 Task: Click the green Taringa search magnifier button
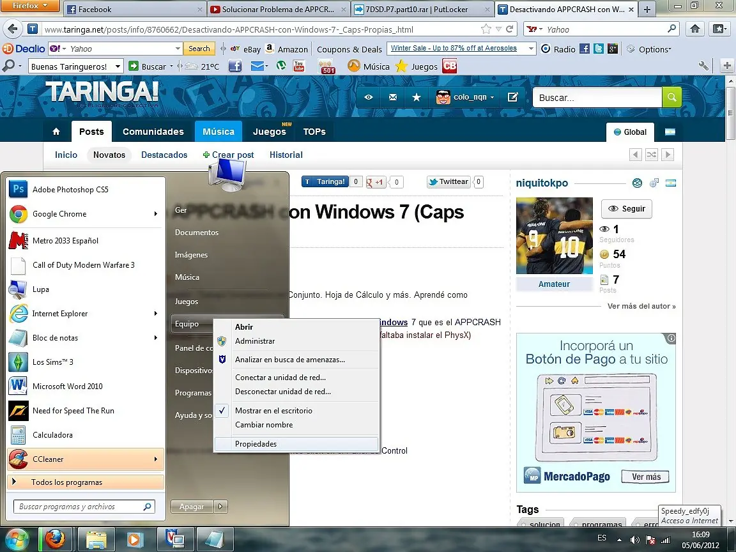point(671,97)
